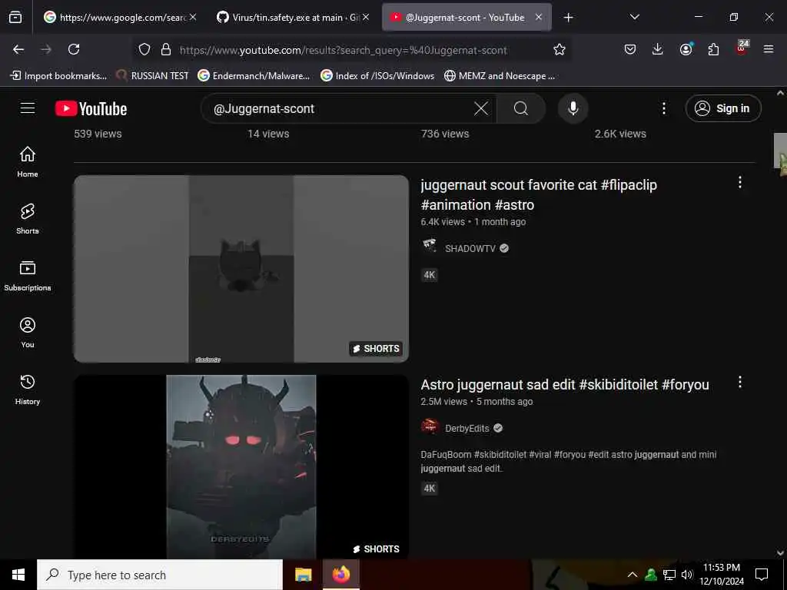Open YouTube settings three-dot menu

coord(663,108)
